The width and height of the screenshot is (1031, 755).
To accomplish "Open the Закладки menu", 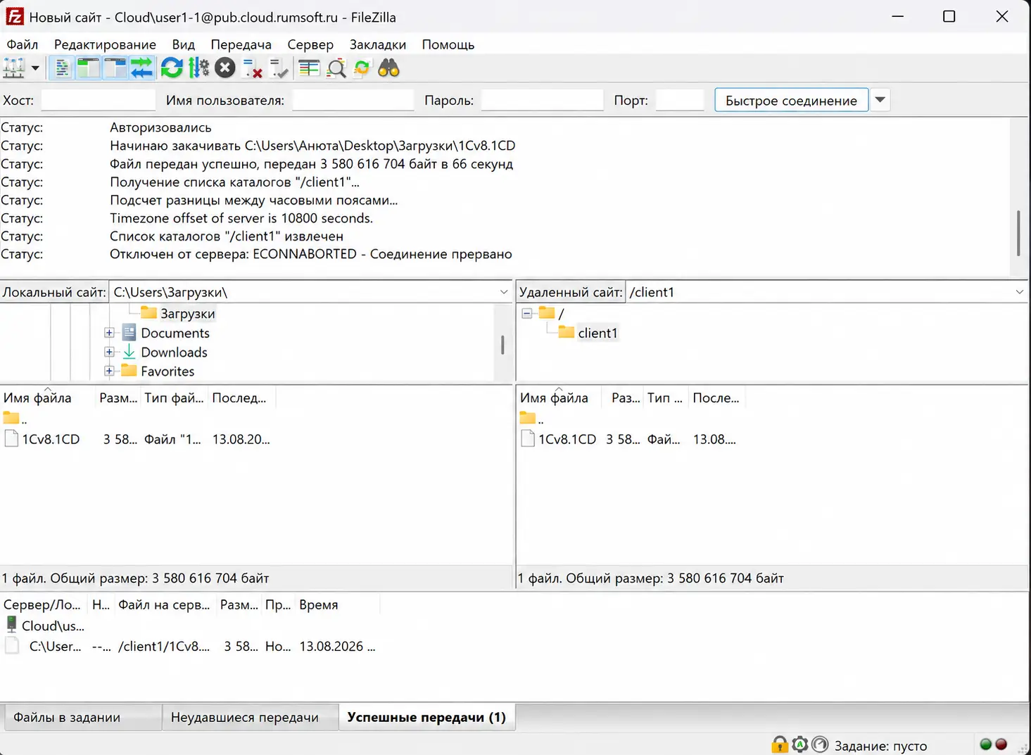I will pyautogui.click(x=378, y=44).
